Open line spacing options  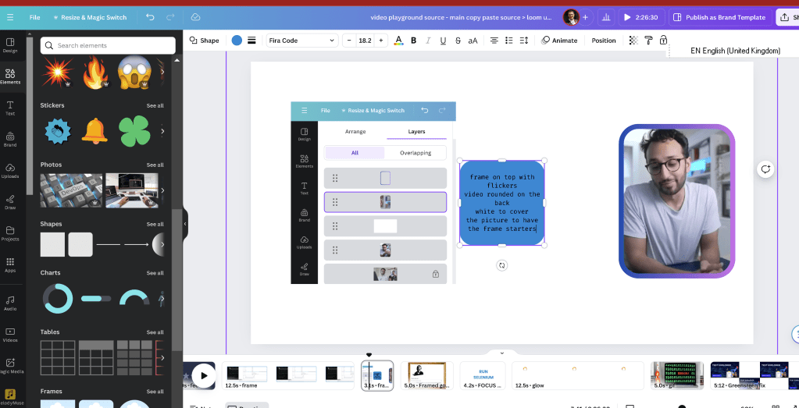525,41
